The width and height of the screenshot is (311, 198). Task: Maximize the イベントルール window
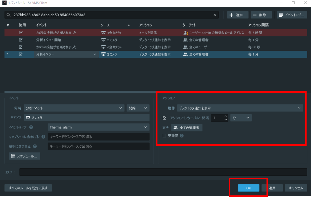(293, 3)
